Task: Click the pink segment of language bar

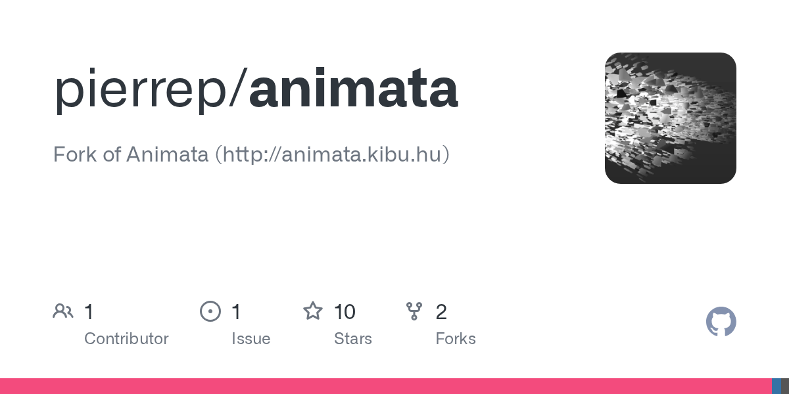Action: [386, 386]
